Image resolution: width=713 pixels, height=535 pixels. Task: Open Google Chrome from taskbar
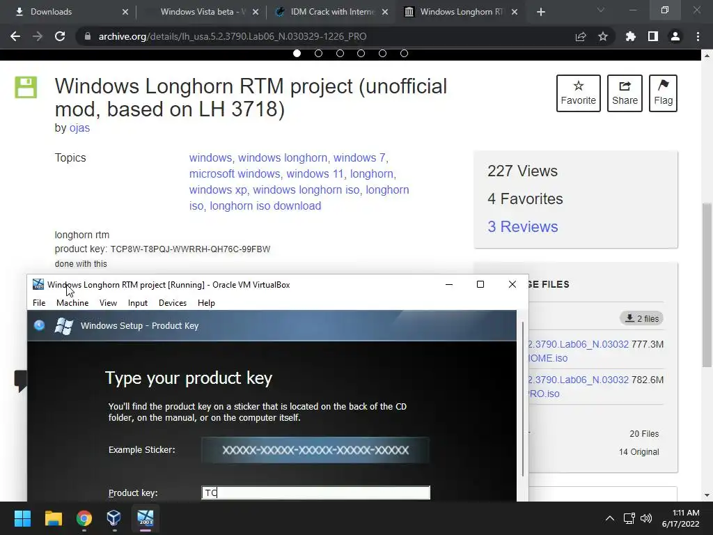84,518
